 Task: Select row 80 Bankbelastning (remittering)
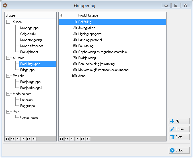[112, 64]
